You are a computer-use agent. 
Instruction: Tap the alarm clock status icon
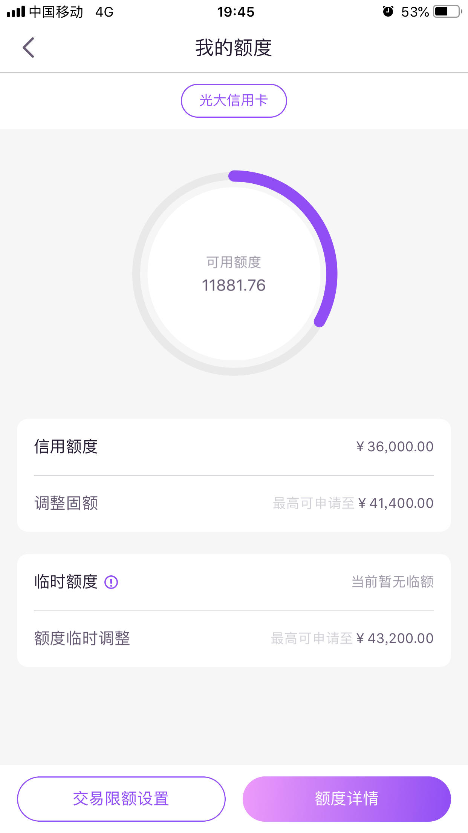[x=388, y=12]
